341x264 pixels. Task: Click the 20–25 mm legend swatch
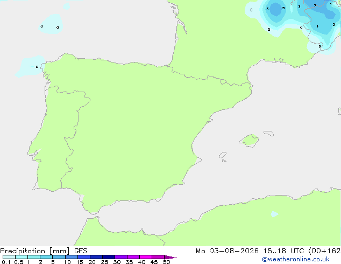(x=96, y=257)
